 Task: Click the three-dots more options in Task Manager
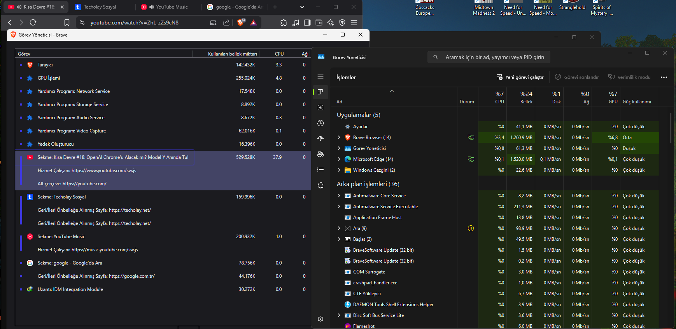pos(664,77)
